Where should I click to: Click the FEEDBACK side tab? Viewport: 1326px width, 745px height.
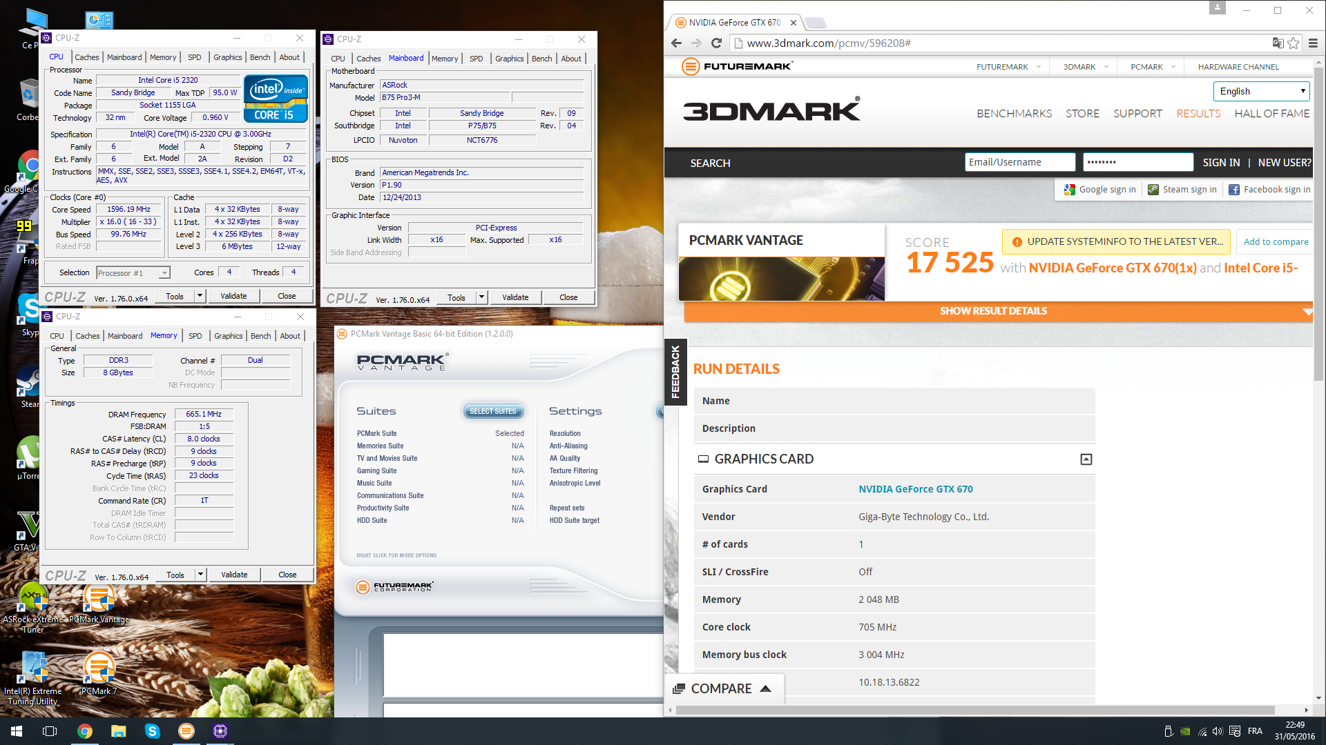click(x=675, y=372)
